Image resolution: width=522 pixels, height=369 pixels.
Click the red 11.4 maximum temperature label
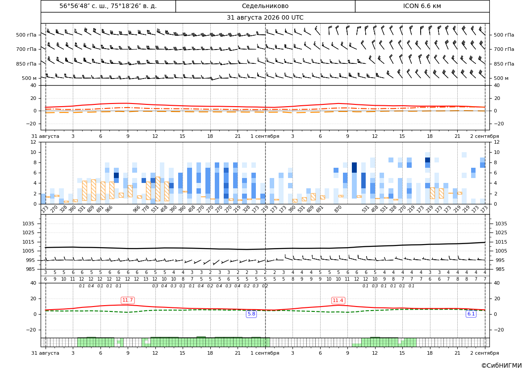point(338,300)
